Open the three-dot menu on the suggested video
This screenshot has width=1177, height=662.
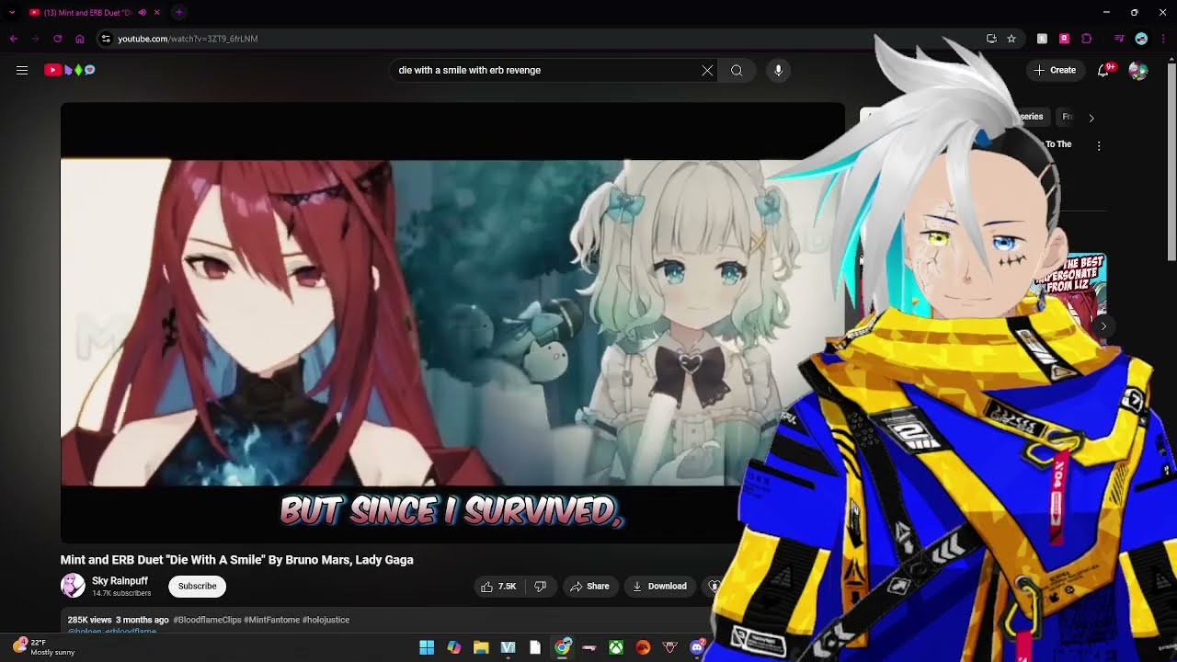(1098, 145)
